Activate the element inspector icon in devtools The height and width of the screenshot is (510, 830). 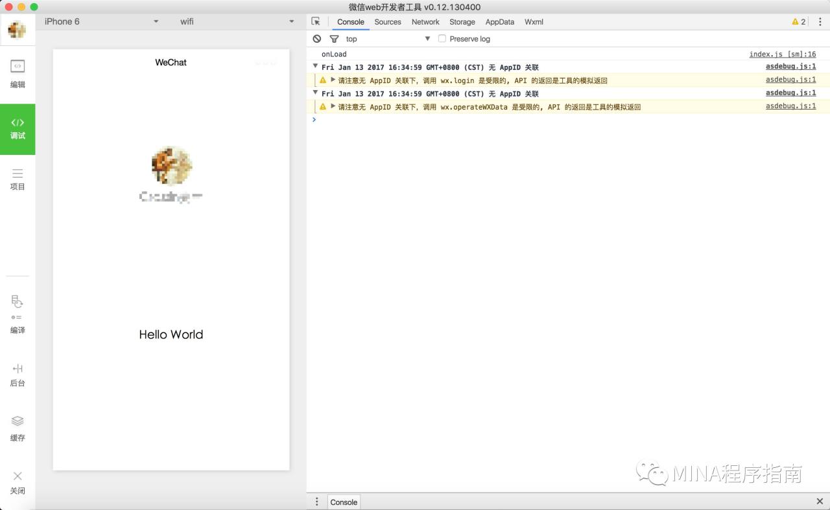(x=316, y=21)
